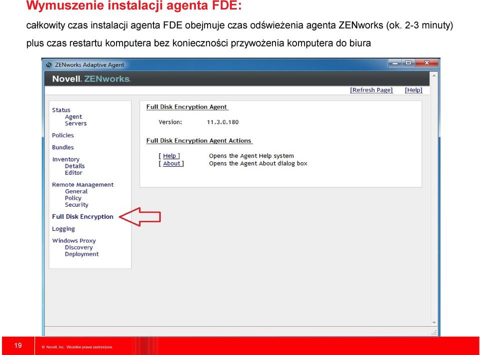The image size is (480, 355).
Task: Select Discovery under Windows Proxy
Action: pyautogui.click(x=78, y=247)
